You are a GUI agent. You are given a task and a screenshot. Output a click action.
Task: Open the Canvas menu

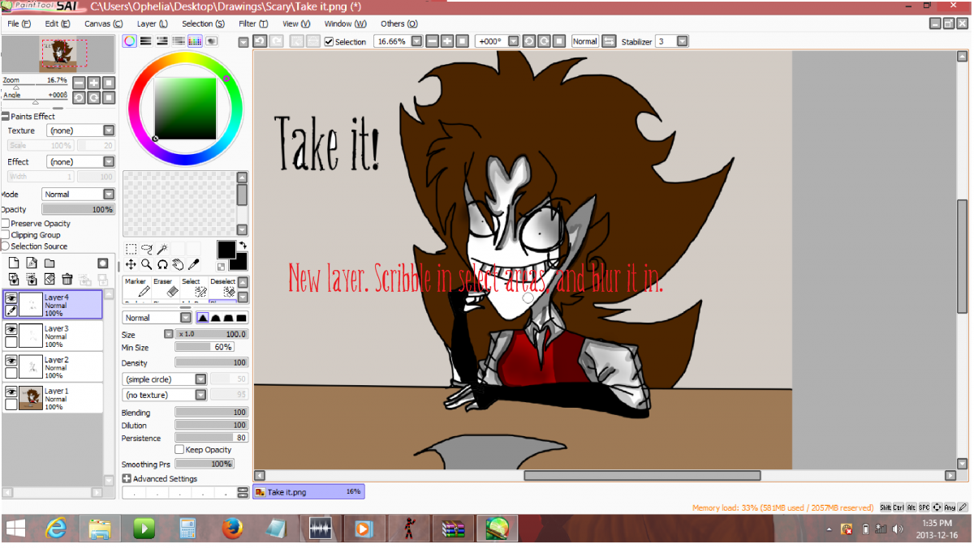[x=103, y=24]
